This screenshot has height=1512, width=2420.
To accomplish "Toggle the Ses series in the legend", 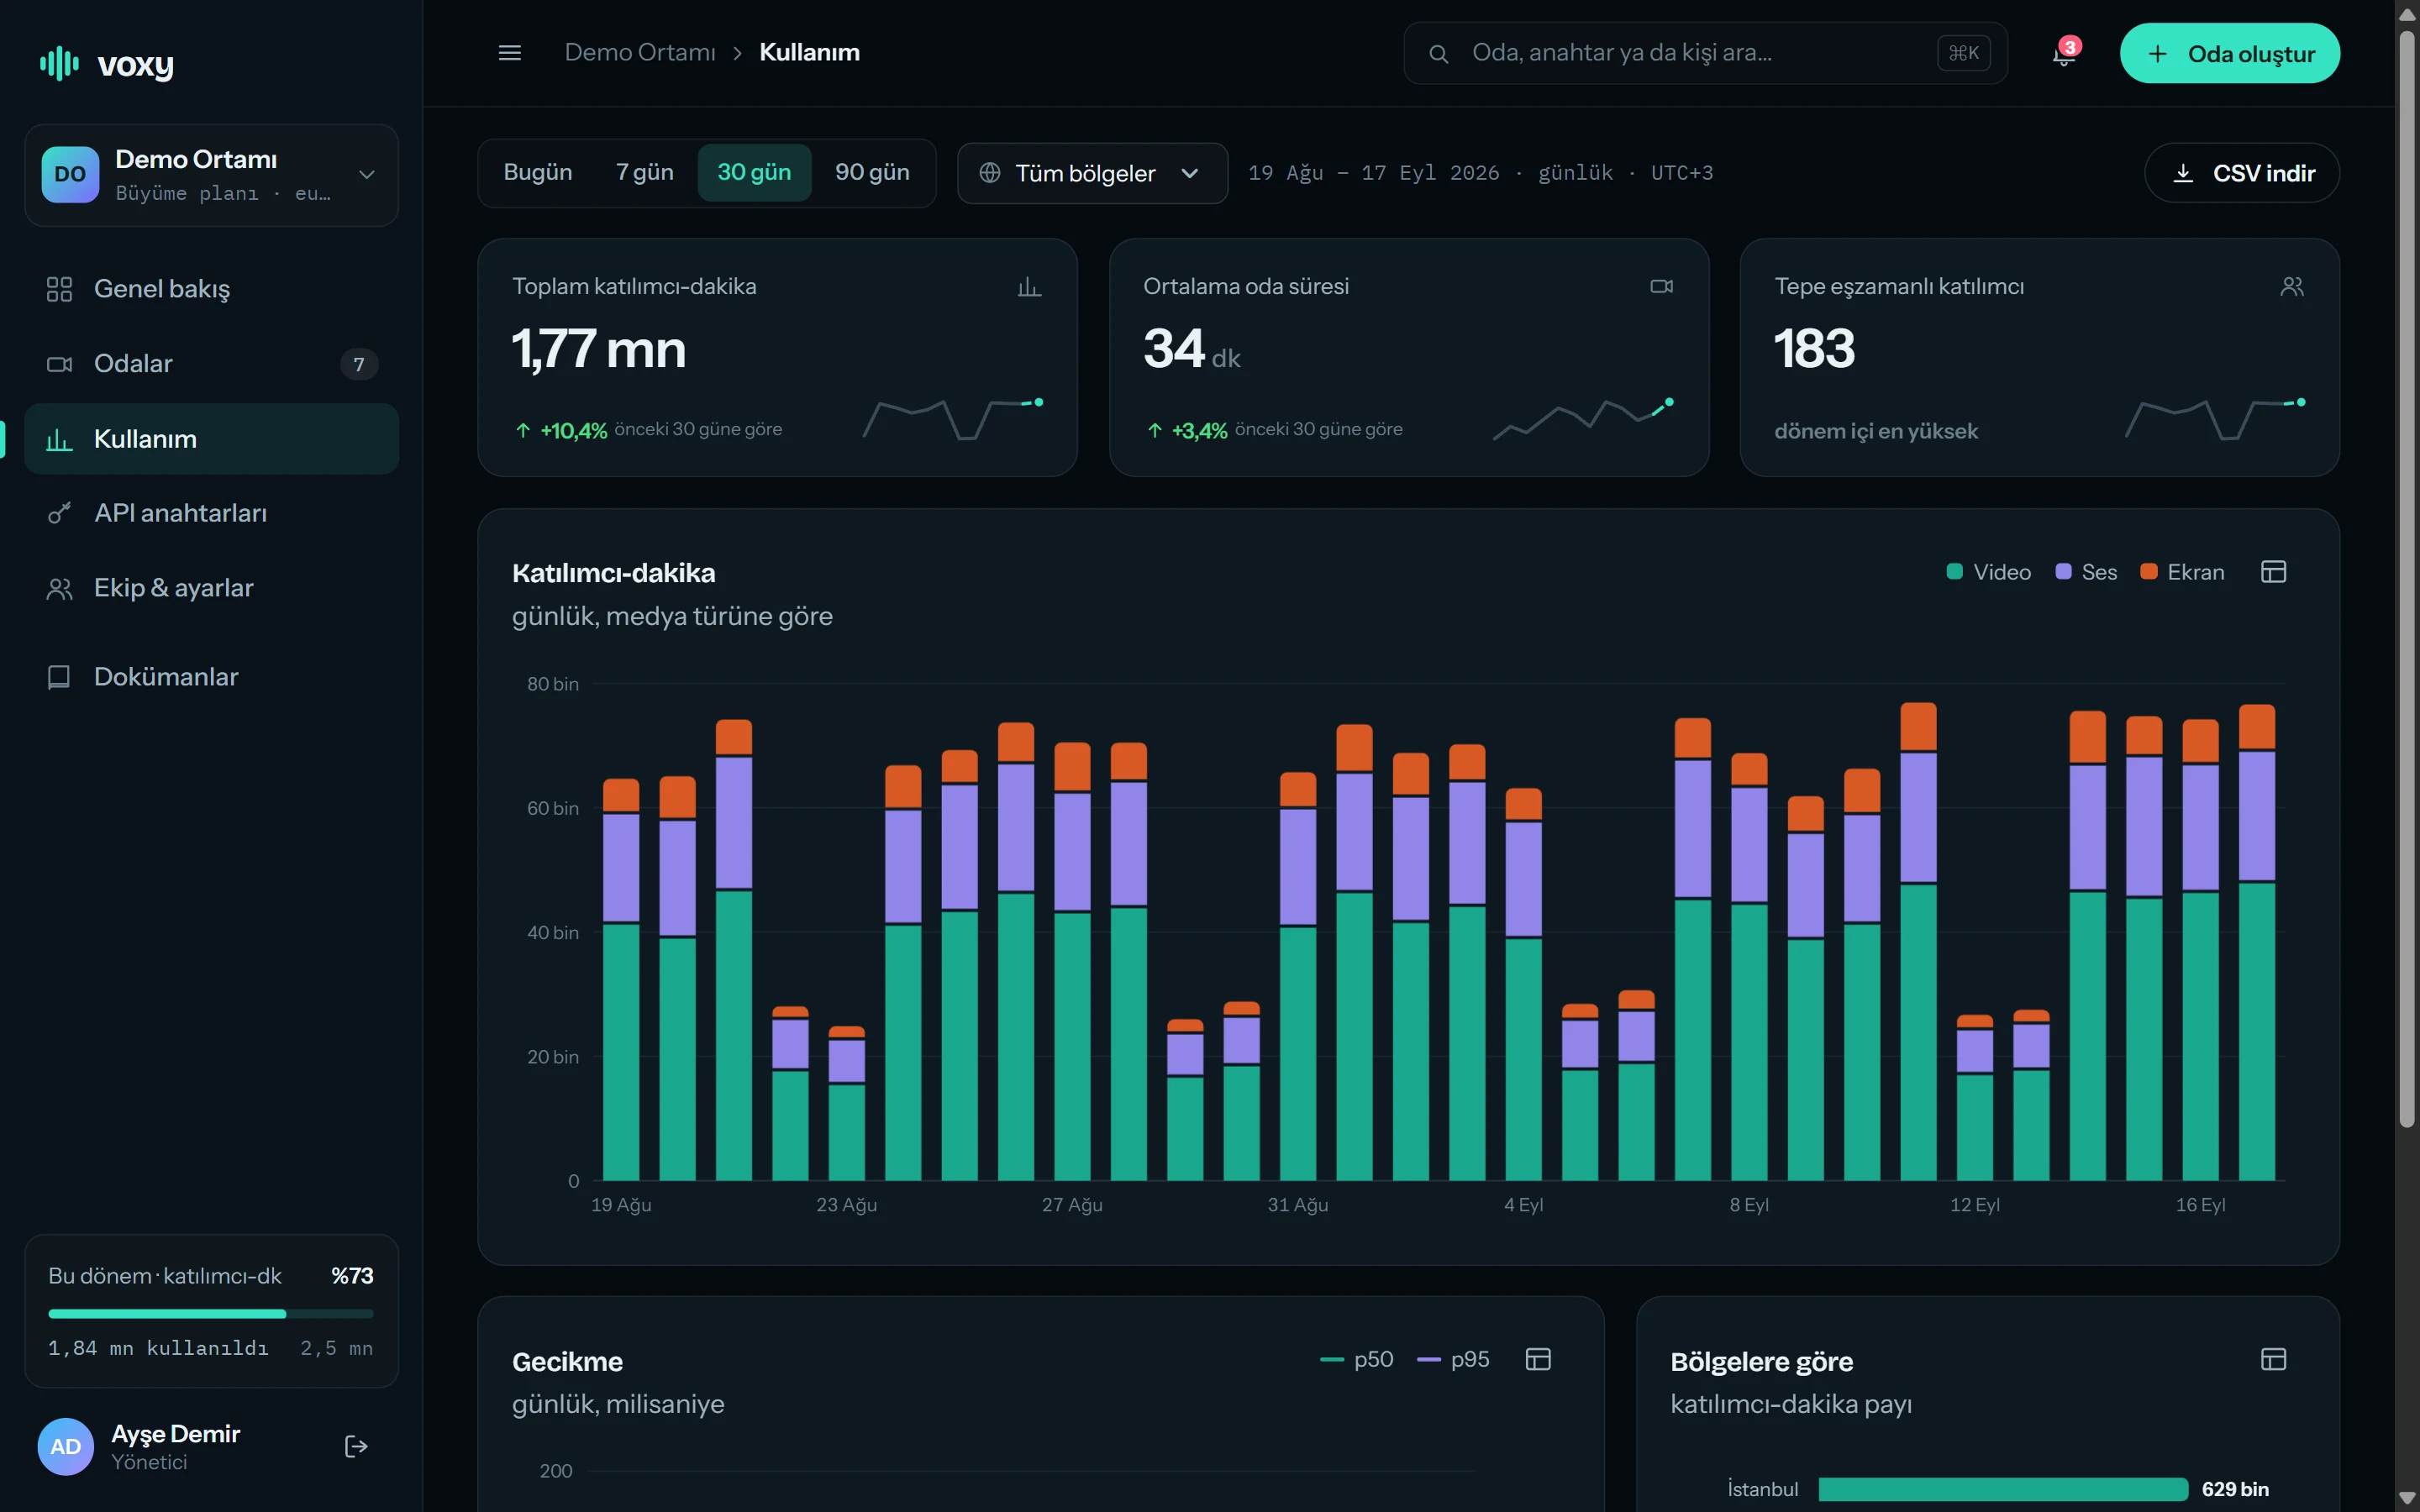I will (x=2086, y=572).
